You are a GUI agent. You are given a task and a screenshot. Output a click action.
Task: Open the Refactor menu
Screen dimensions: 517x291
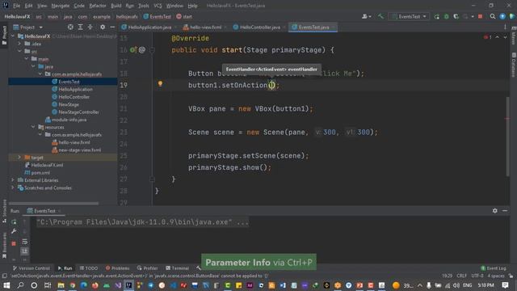tap(98, 6)
